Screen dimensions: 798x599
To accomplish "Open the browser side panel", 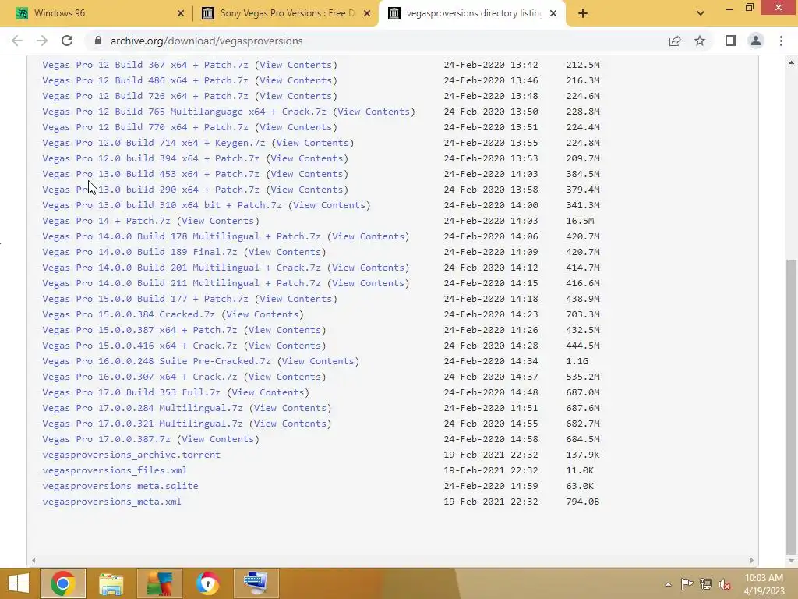I will (x=731, y=41).
